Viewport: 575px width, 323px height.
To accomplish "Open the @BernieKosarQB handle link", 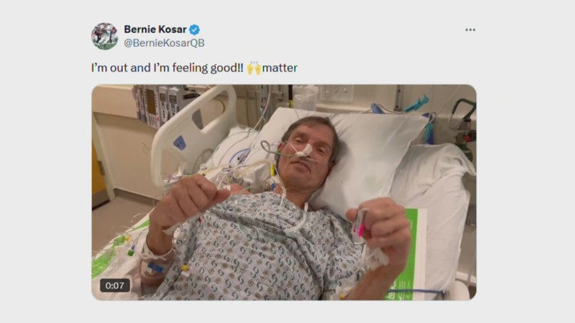I will [164, 43].
